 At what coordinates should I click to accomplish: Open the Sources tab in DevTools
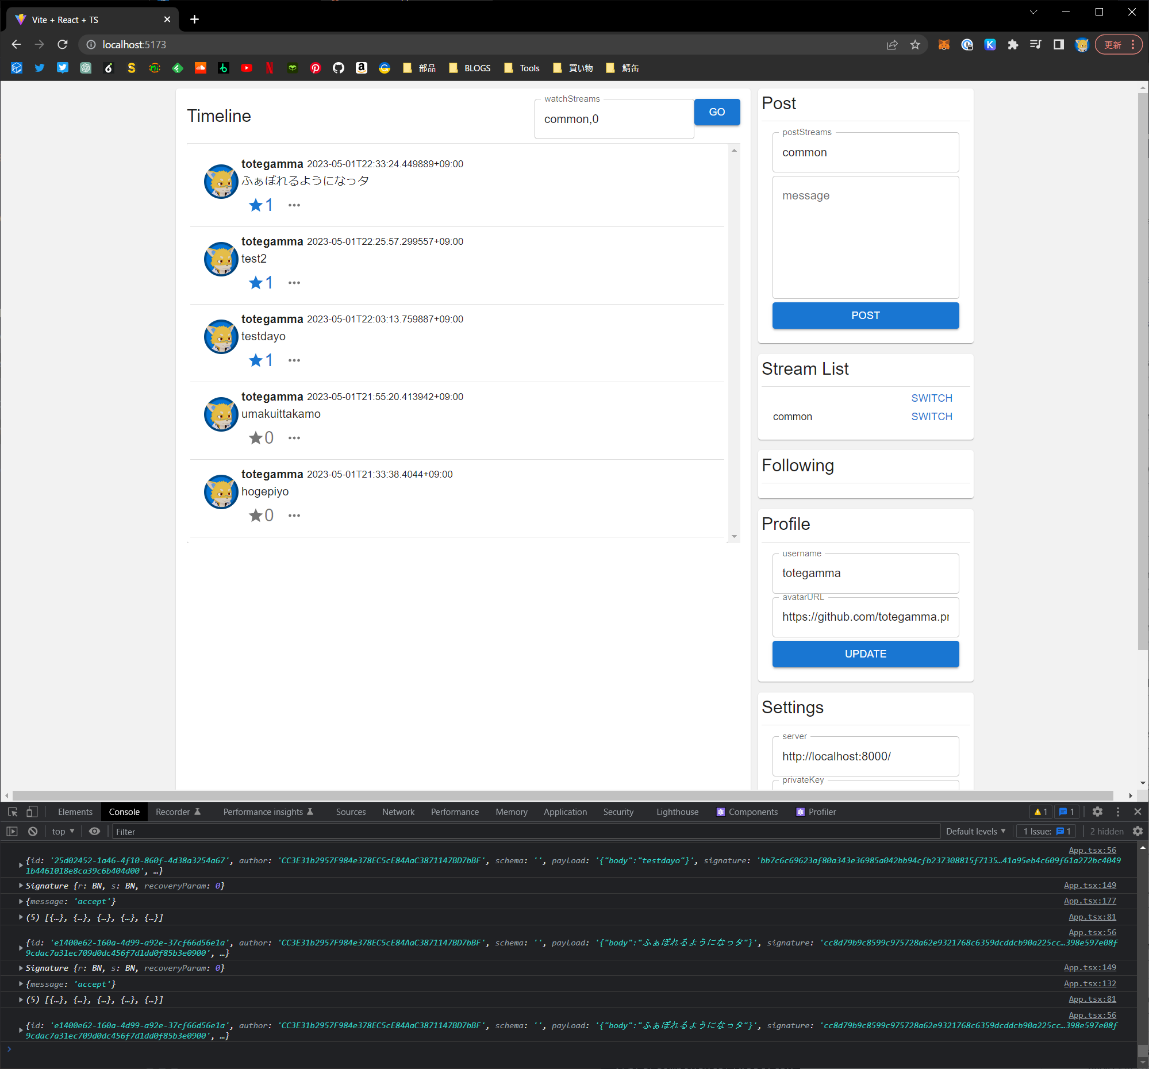coord(351,812)
